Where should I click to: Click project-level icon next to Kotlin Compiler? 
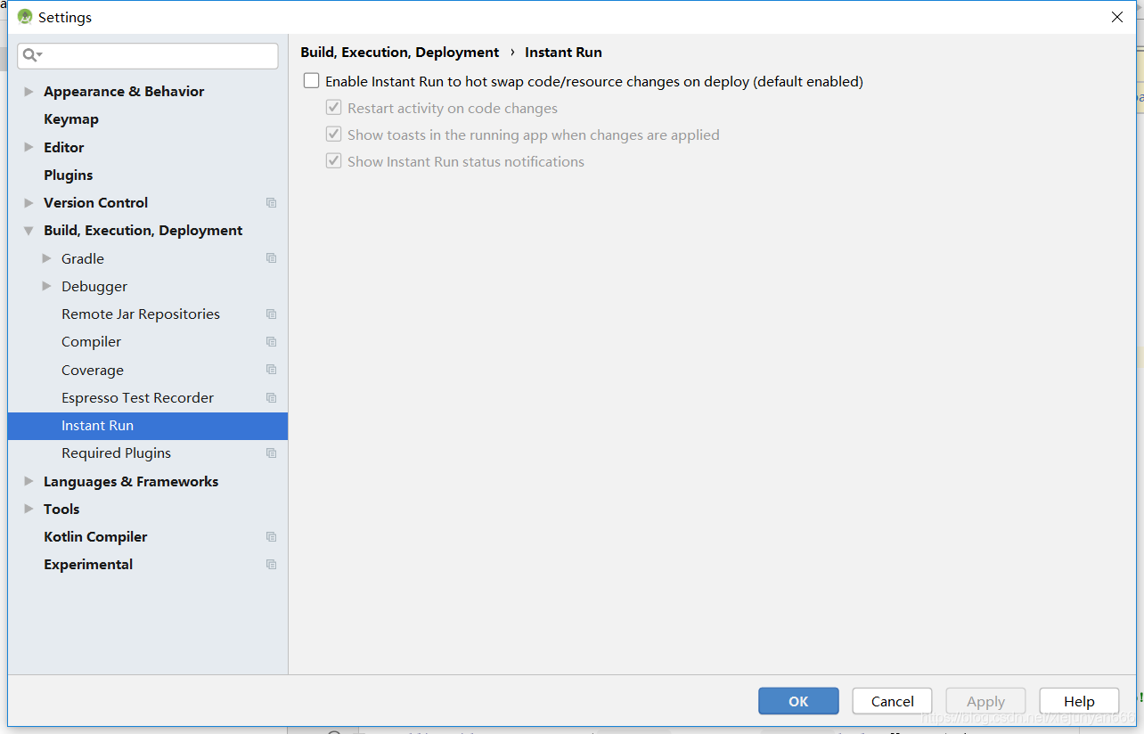272,537
